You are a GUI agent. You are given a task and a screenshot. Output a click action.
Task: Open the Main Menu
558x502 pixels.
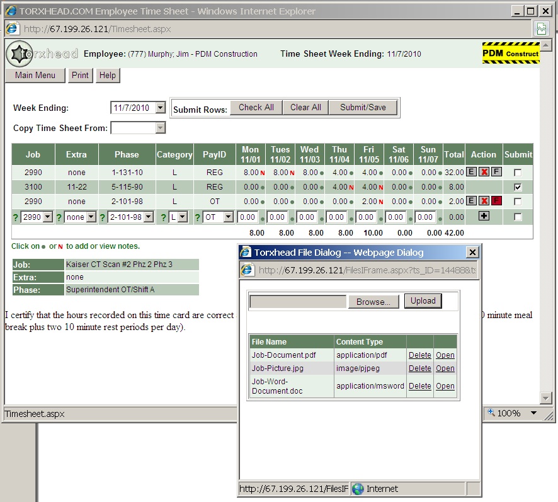click(x=35, y=75)
